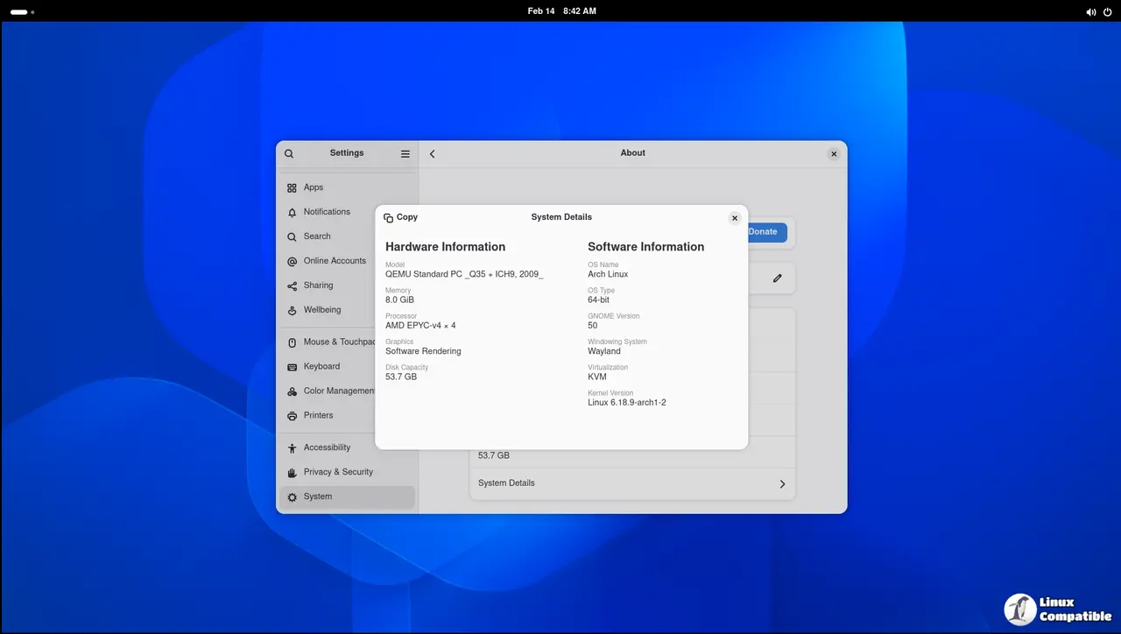Image resolution: width=1121 pixels, height=634 pixels.
Task: Open Printers settings
Action: [x=318, y=416]
